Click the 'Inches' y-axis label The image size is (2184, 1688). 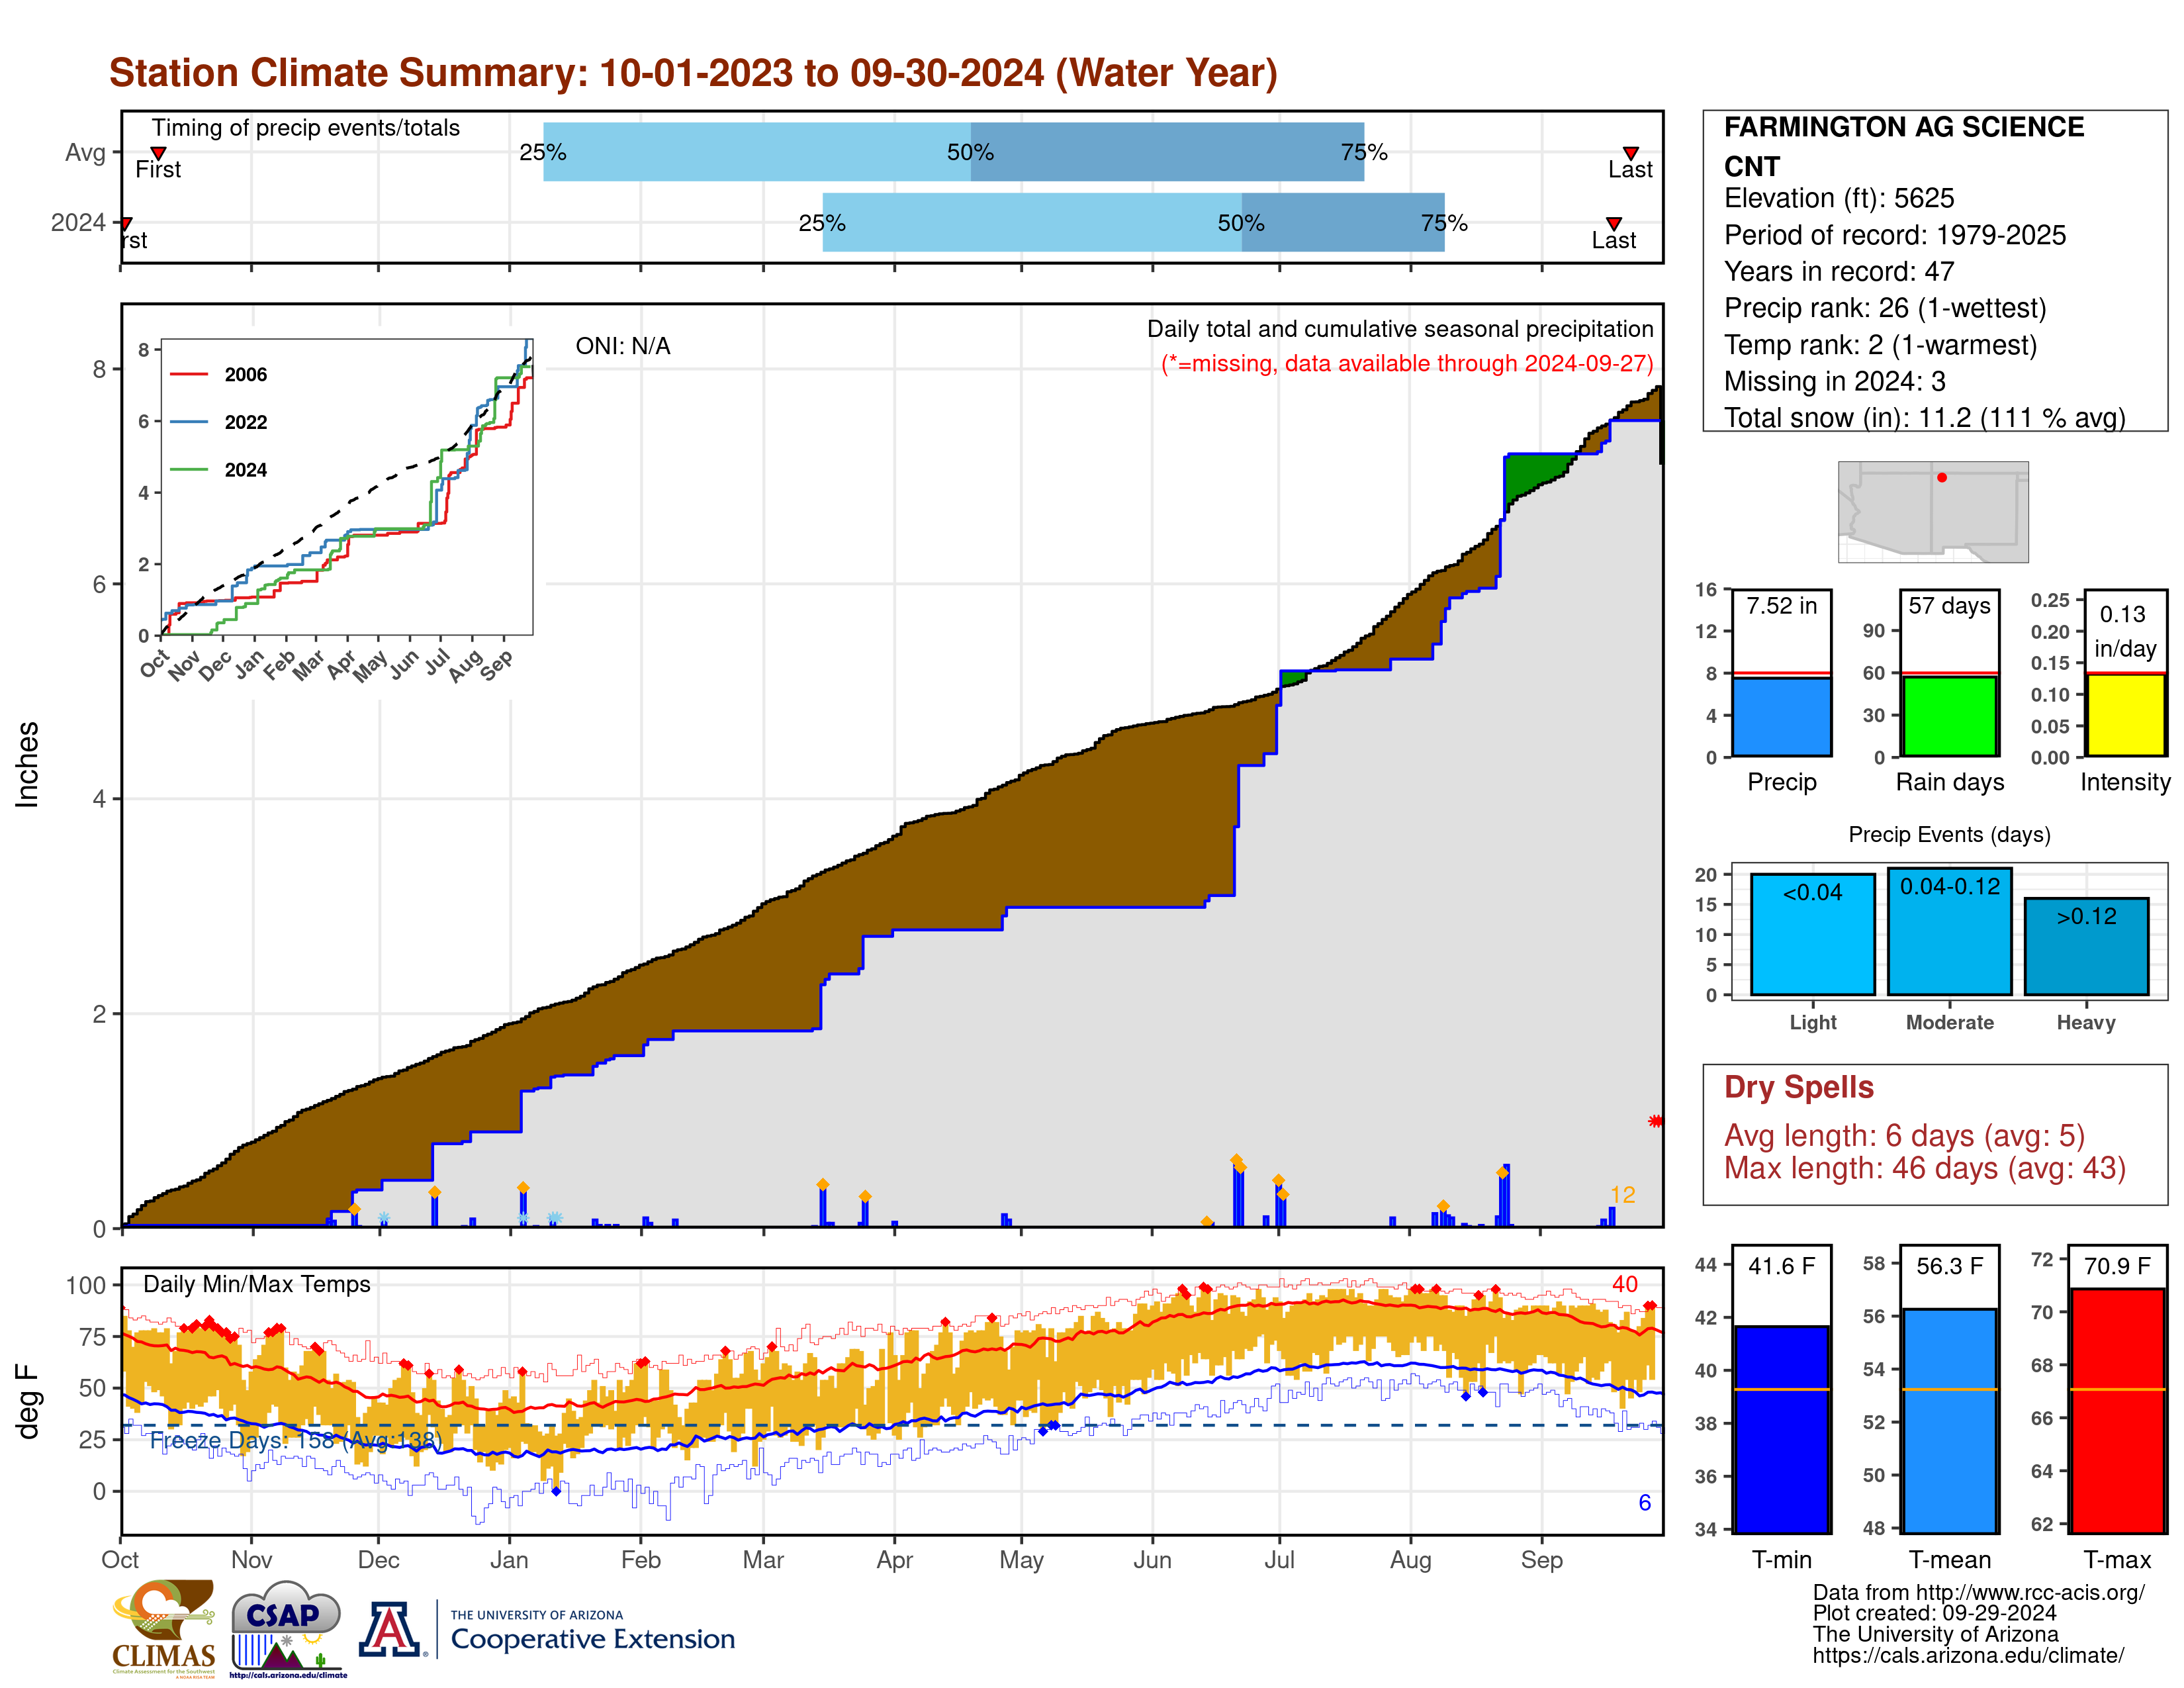27,765
